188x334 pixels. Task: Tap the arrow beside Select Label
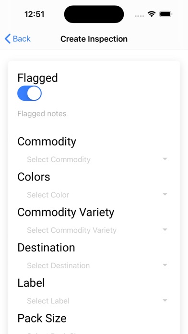(x=165, y=300)
